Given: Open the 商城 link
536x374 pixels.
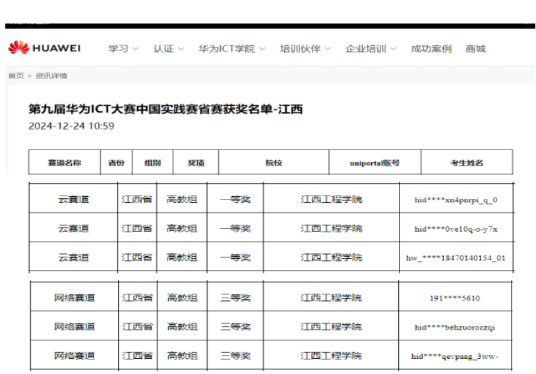Looking at the screenshot, I should (x=475, y=49).
